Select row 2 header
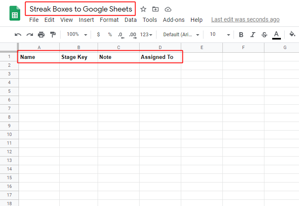This screenshot has width=299, height=206. (9, 65)
